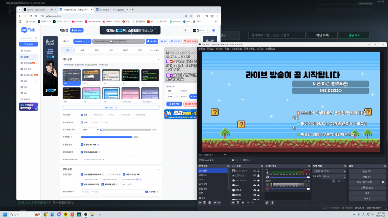Add a new scene in OBS scenes panel
Screen dimensions: 388x218
[200, 202]
